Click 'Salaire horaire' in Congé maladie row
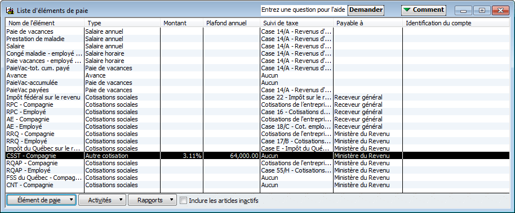Image resolution: width=515 pixels, height=213 pixels. pyautogui.click(x=122, y=53)
